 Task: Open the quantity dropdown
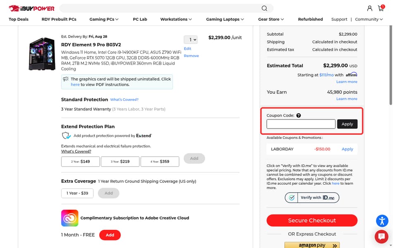(x=191, y=40)
